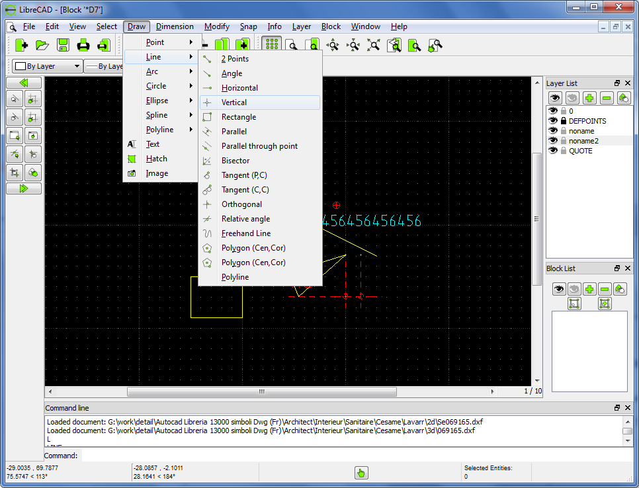Image resolution: width=639 pixels, height=488 pixels.
Task: Expand the Polyline submenu in Draw menu
Action: click(x=162, y=130)
